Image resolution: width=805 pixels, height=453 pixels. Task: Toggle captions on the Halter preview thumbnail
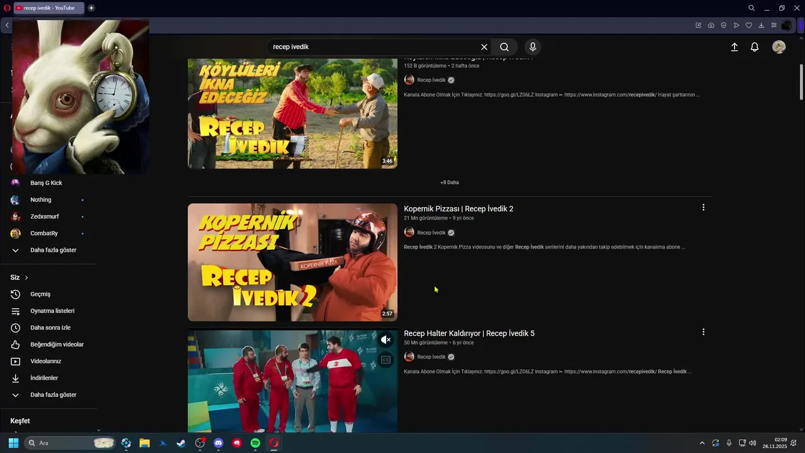coord(386,360)
